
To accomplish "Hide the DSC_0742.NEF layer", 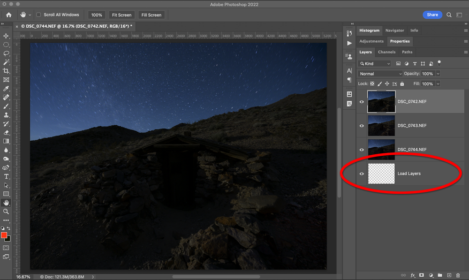I will coord(361,101).
